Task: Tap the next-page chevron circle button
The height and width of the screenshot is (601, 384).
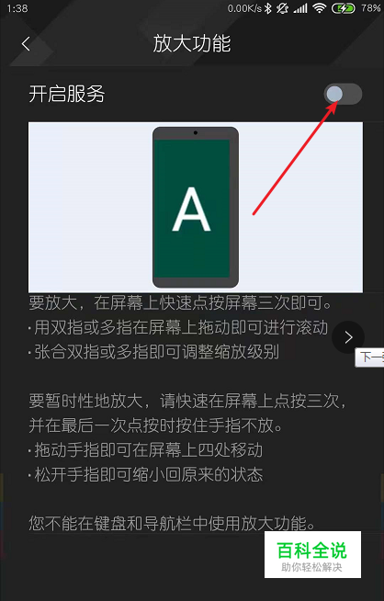Action: click(348, 337)
